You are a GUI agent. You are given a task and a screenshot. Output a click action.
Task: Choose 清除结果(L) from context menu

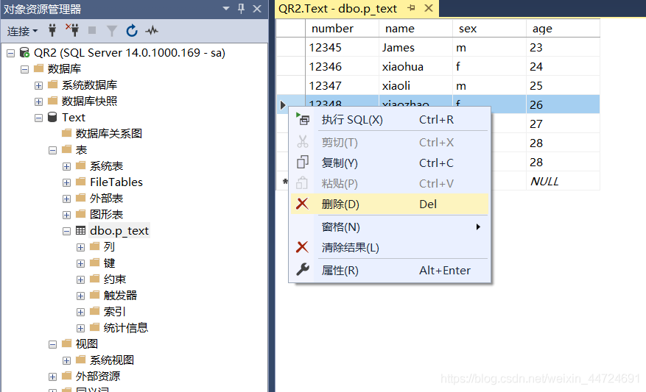tap(390, 248)
